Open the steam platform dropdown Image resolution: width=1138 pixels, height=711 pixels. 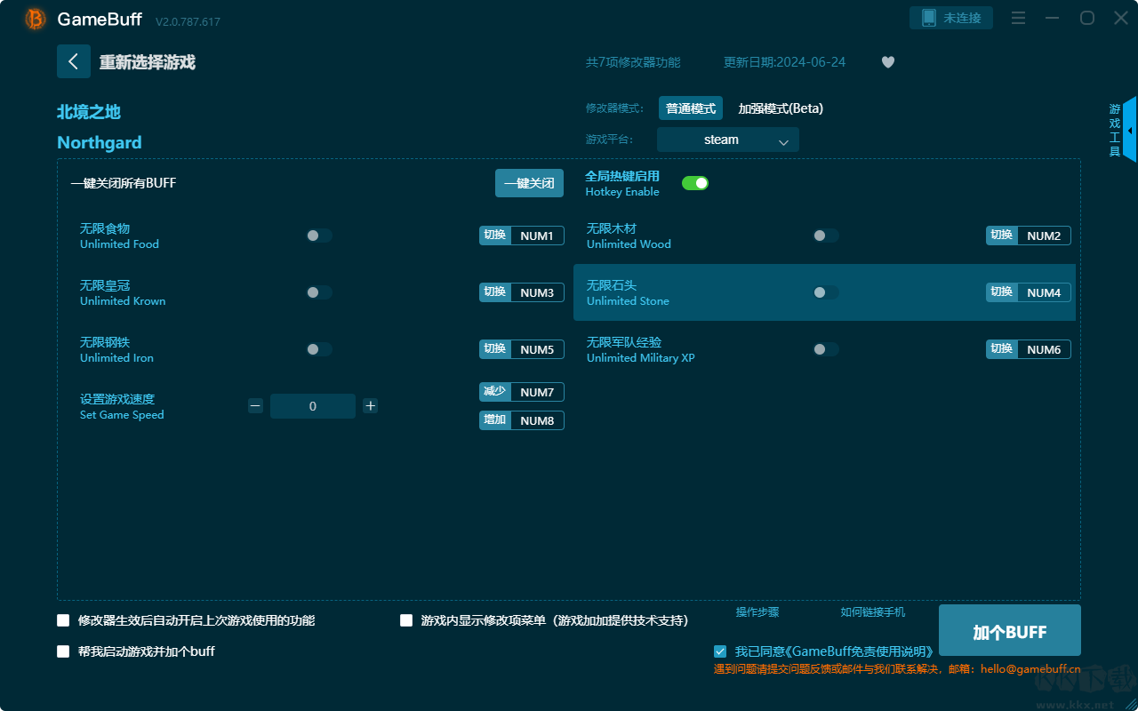pos(727,140)
